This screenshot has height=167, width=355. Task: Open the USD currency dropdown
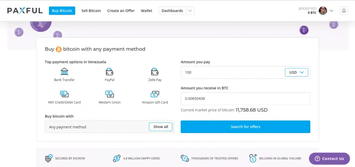tap(296, 72)
